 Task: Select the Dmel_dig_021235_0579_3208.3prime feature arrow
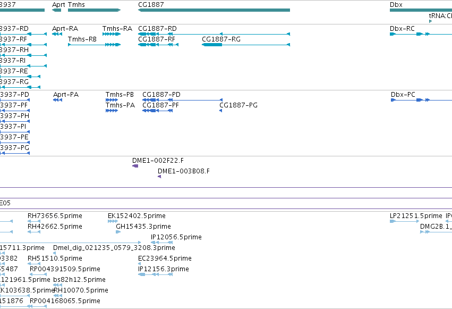click(x=55, y=253)
